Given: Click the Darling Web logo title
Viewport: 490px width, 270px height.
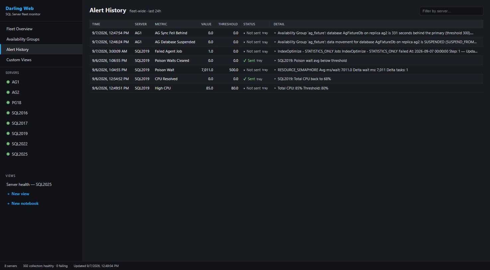Looking at the screenshot, I should pyautogui.click(x=20, y=8).
